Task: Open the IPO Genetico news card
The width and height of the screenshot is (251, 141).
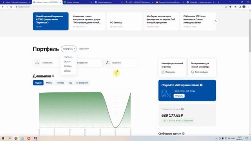Action: click(124, 21)
